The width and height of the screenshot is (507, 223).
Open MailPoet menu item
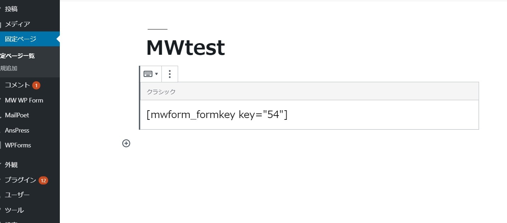click(x=17, y=115)
